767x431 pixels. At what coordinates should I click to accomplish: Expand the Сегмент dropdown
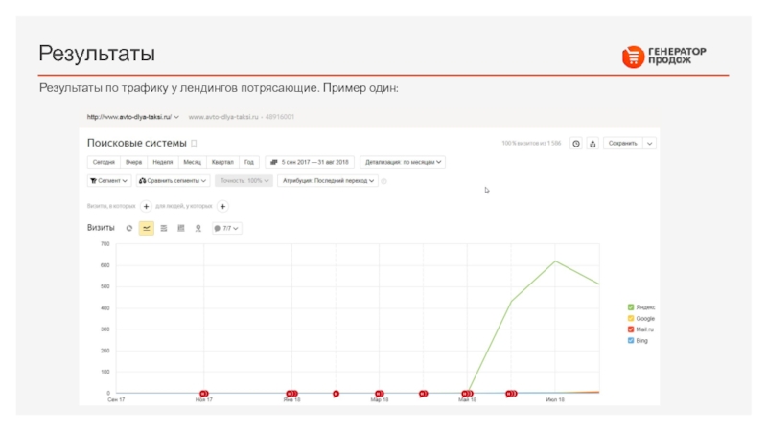109,180
